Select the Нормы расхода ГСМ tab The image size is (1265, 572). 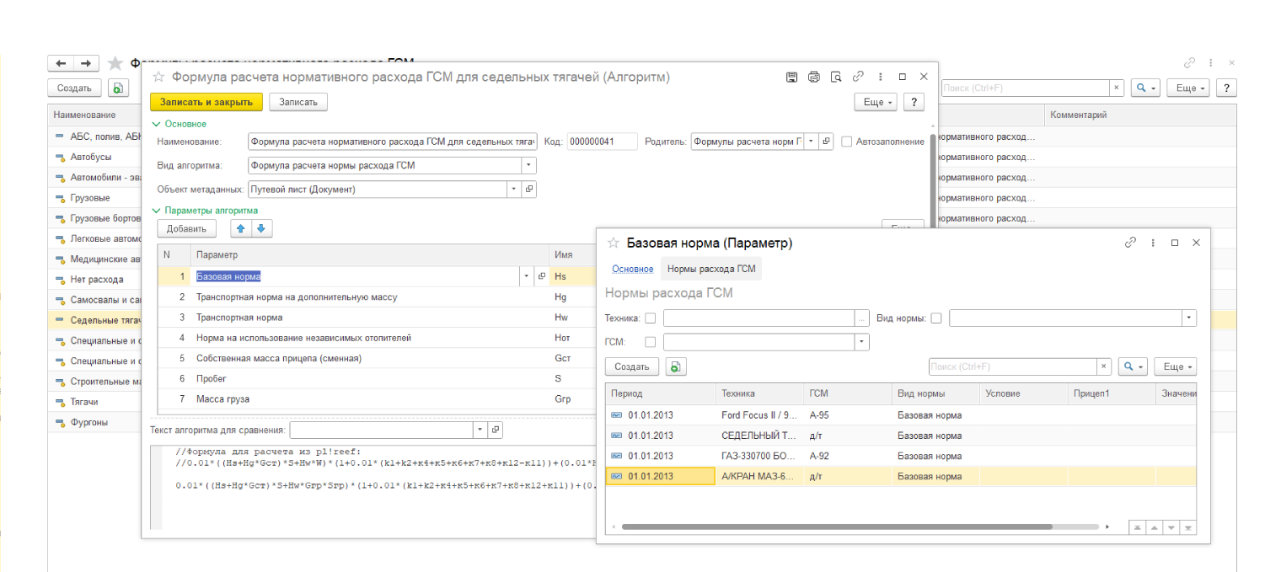click(x=710, y=269)
